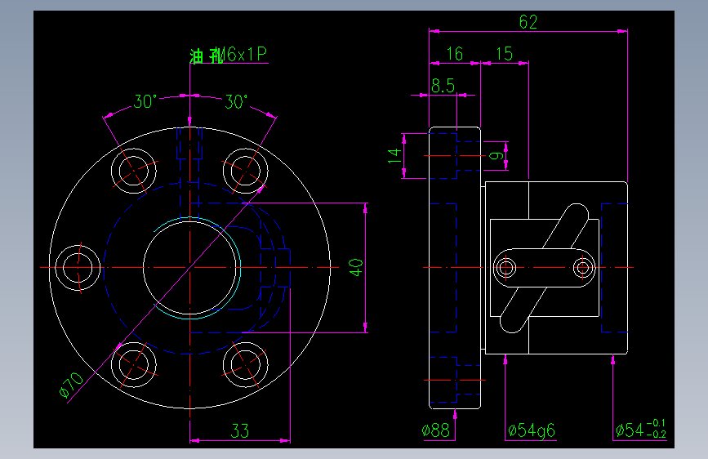
Task: Select the ø70 bolt circle label
Action: tap(71, 385)
